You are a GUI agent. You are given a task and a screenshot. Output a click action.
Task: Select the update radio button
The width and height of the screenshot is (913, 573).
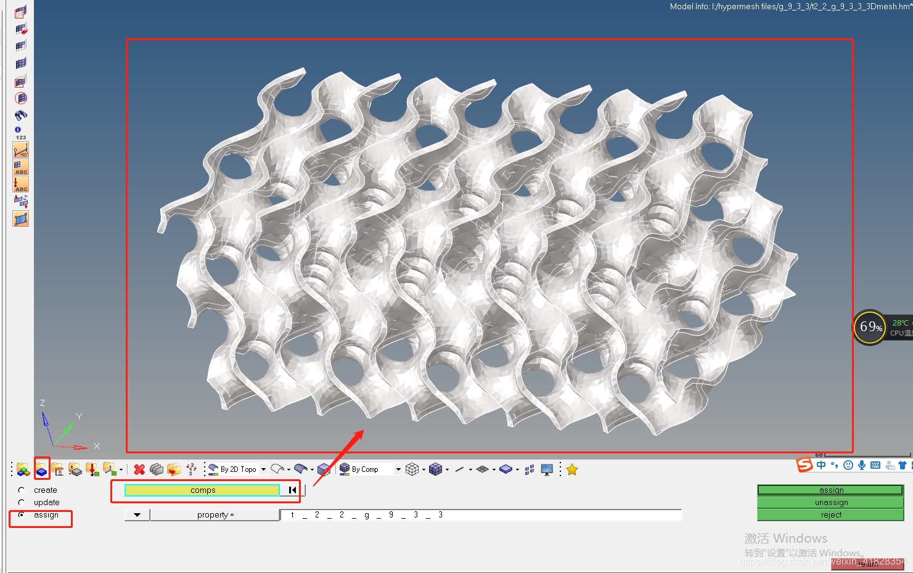pyautogui.click(x=22, y=503)
